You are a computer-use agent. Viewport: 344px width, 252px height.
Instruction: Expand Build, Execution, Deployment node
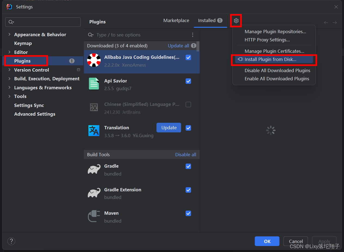pos(10,79)
